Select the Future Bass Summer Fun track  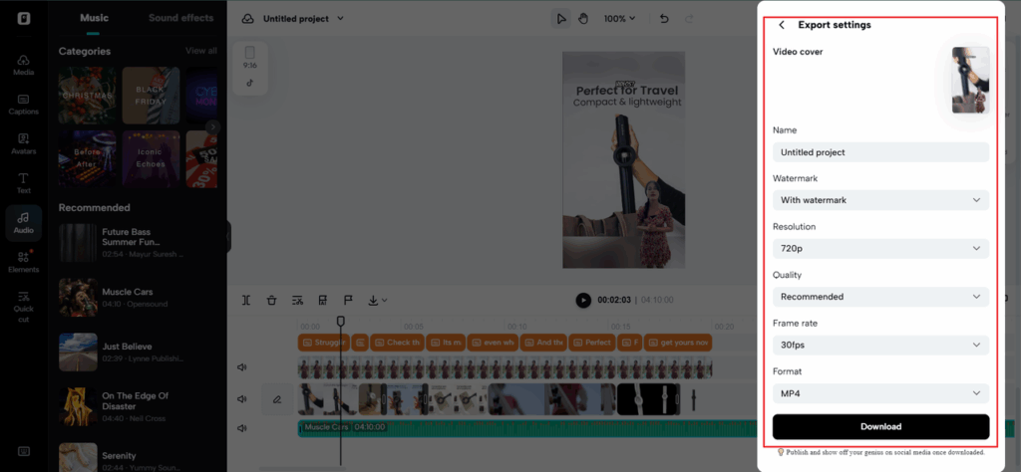[x=138, y=243]
